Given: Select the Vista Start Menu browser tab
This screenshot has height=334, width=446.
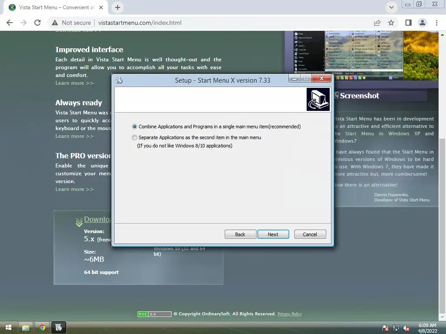Looking at the screenshot, I should (55, 7).
